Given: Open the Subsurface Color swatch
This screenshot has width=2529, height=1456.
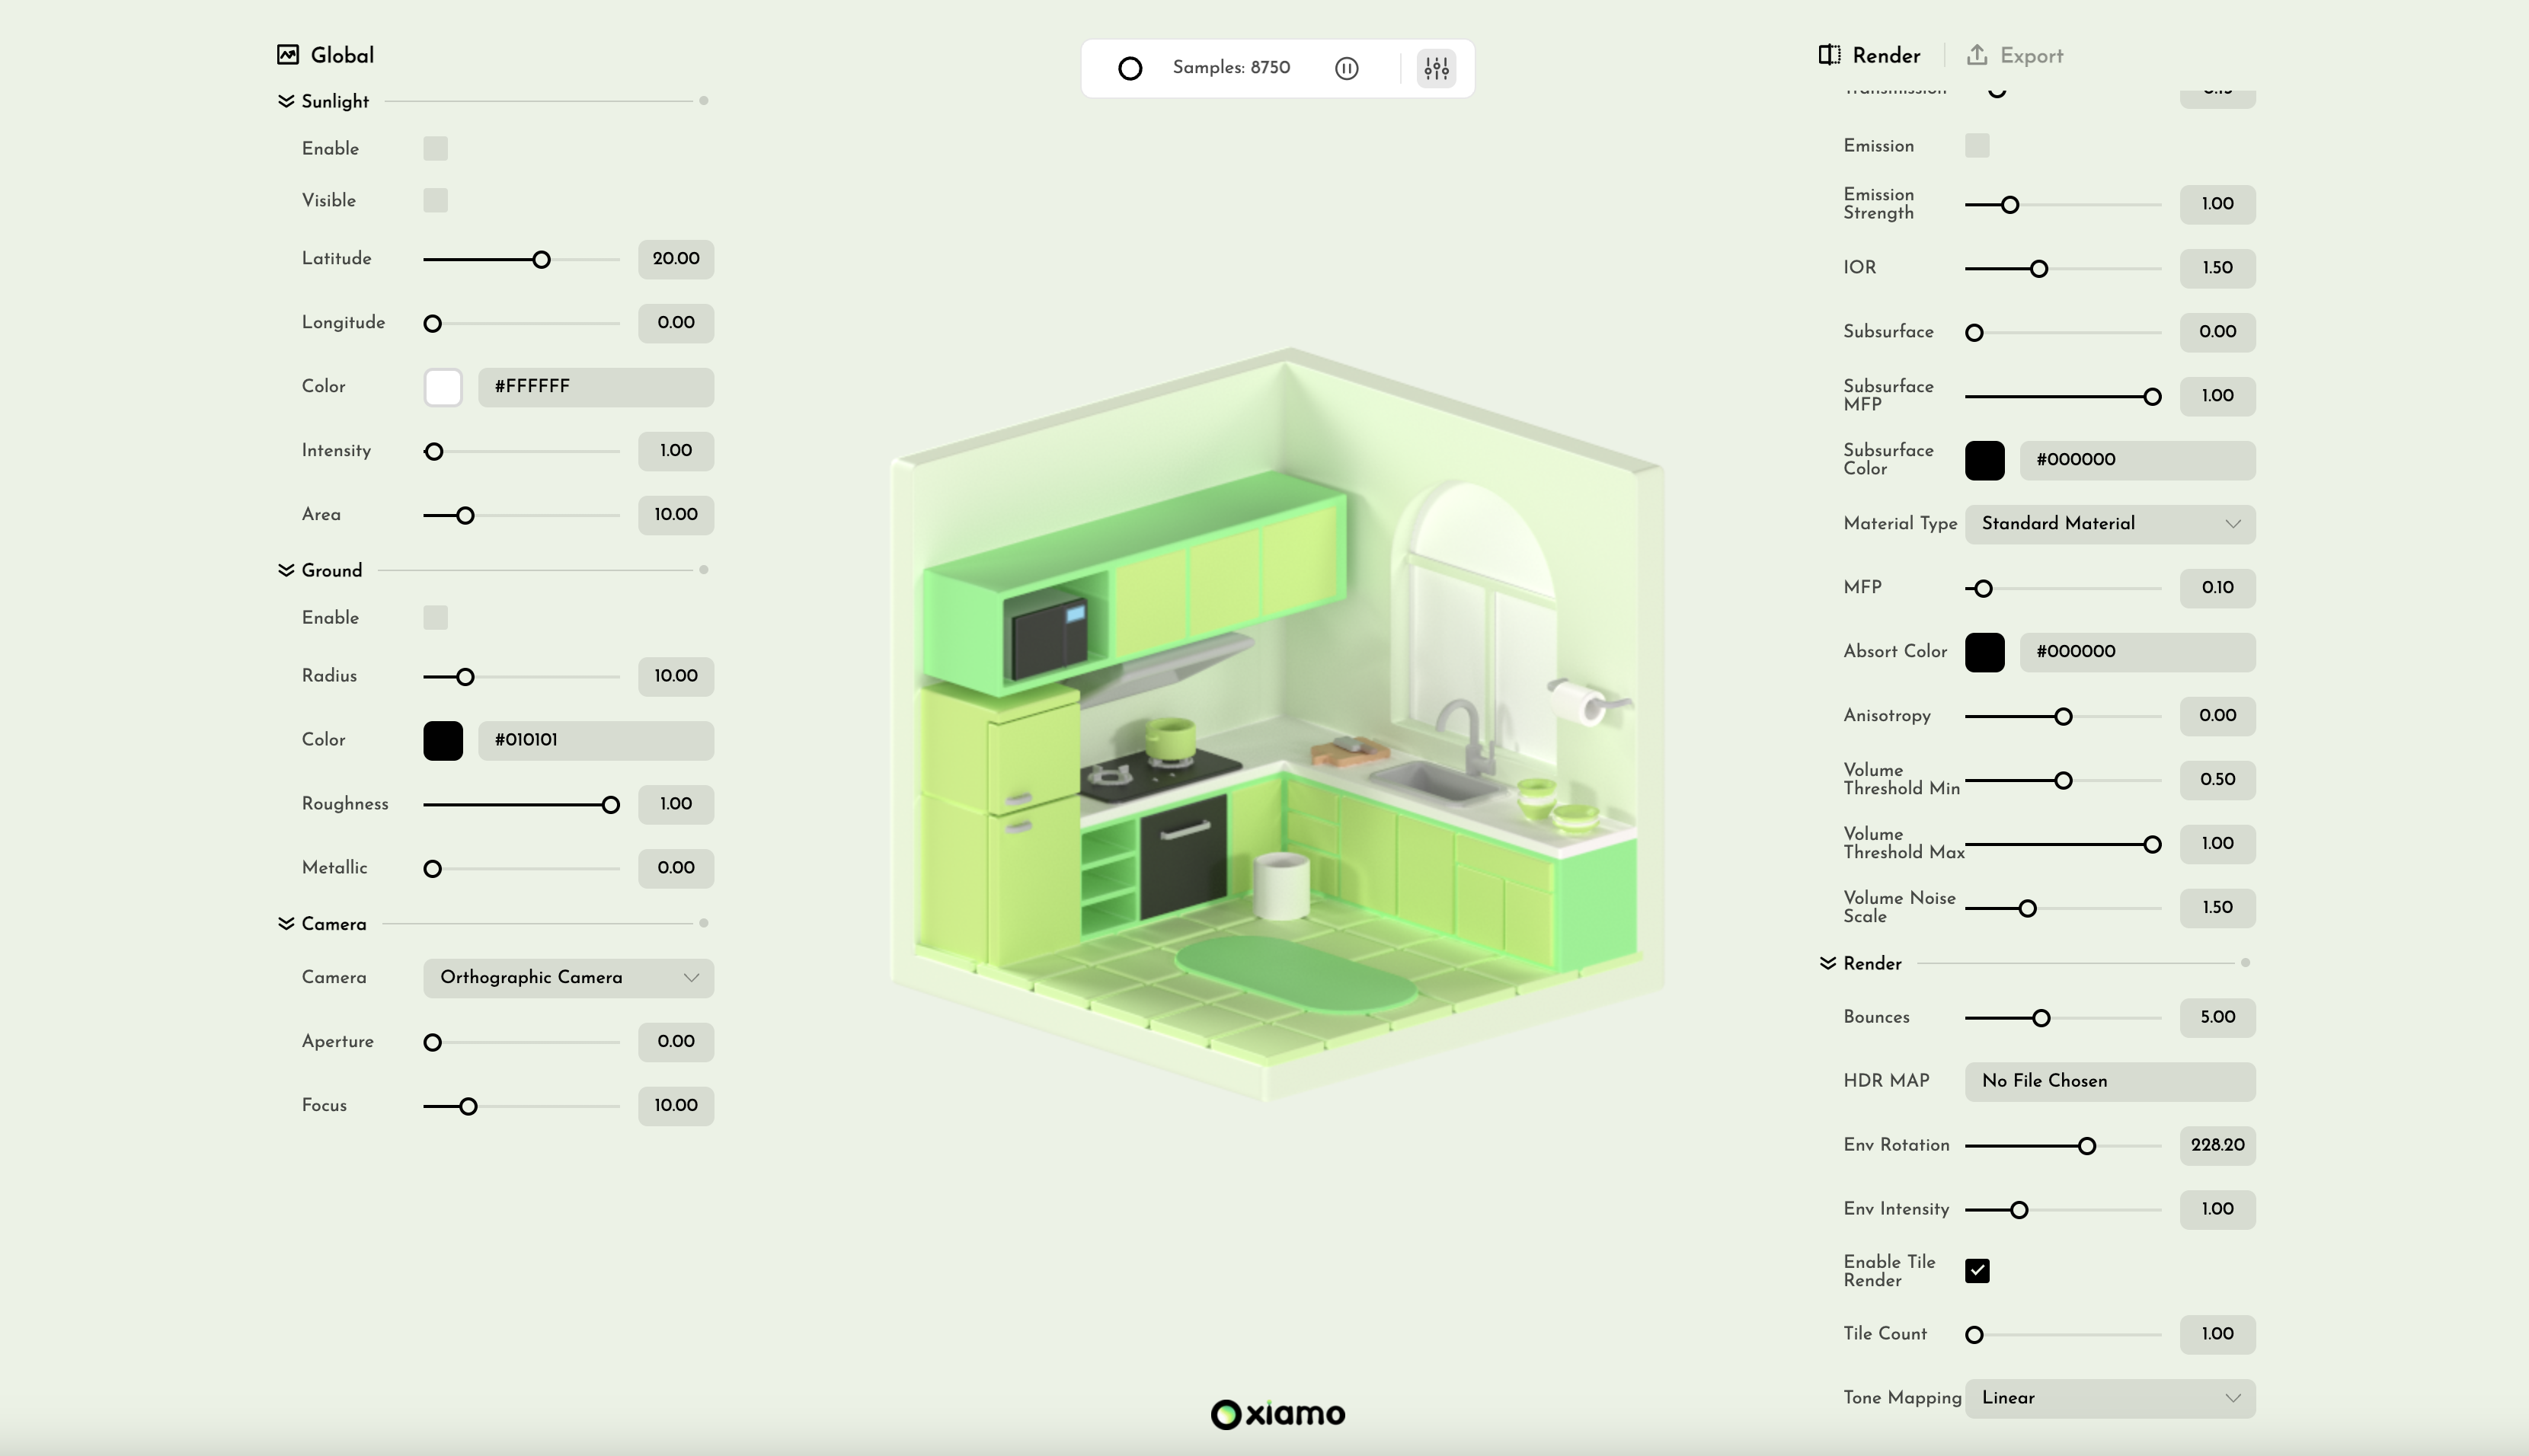Looking at the screenshot, I should pyautogui.click(x=1984, y=460).
